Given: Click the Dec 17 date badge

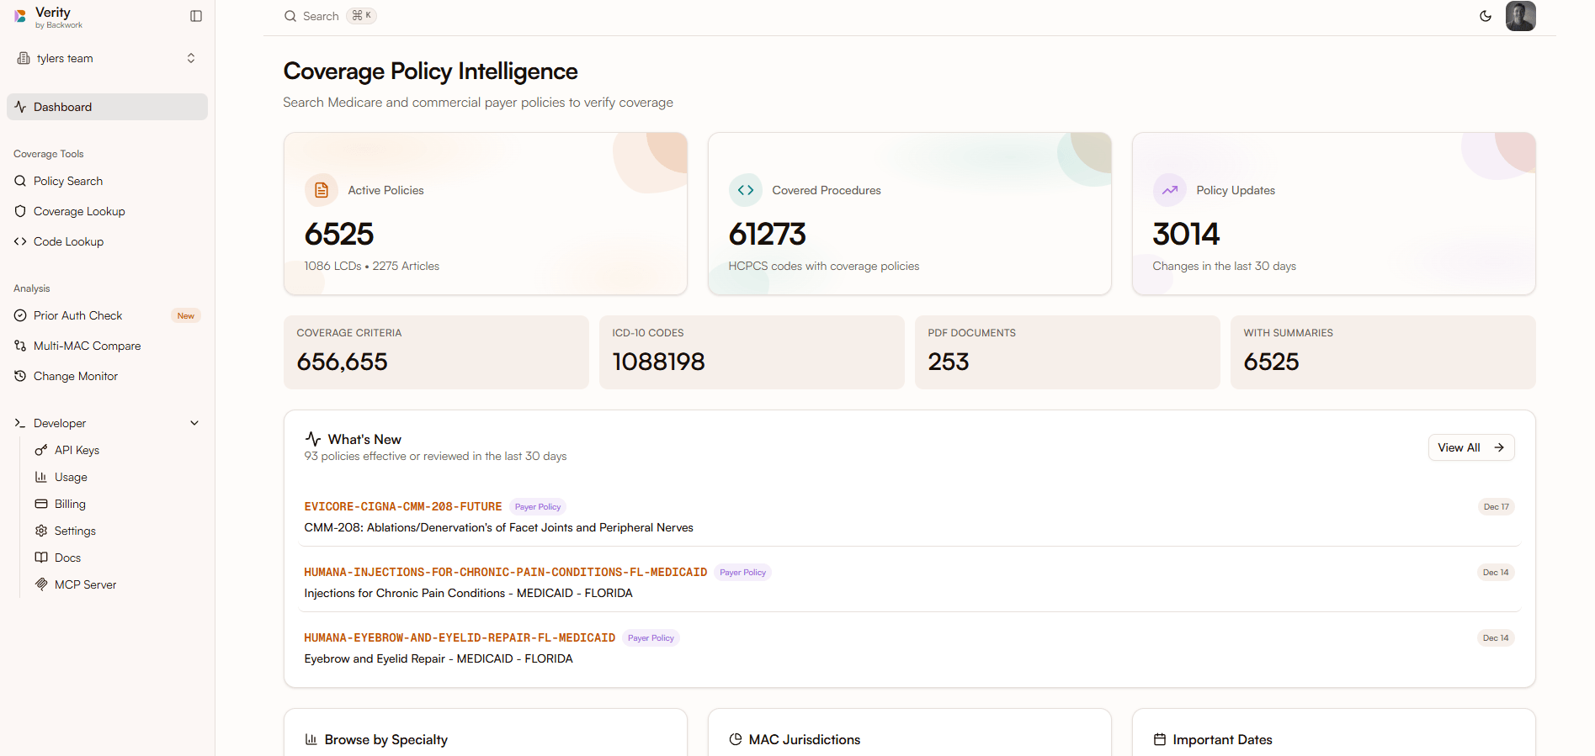Looking at the screenshot, I should point(1497,506).
